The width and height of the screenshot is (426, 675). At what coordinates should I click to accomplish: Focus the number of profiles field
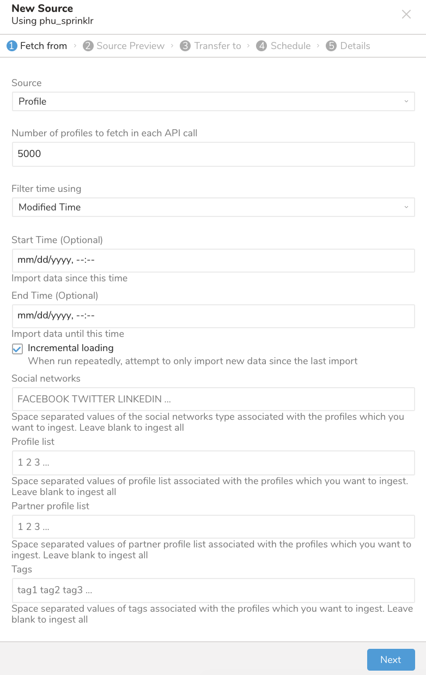point(213,154)
